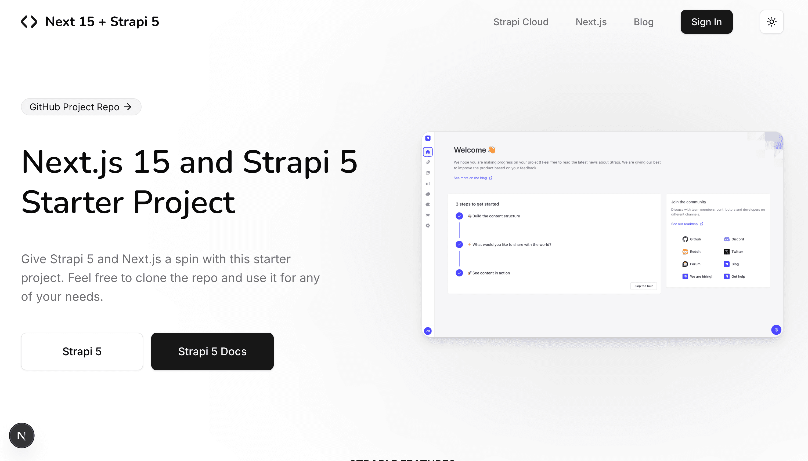Open the Media Library icon in the preview sidebar
Screen dimensions: 808x461
(x=428, y=173)
